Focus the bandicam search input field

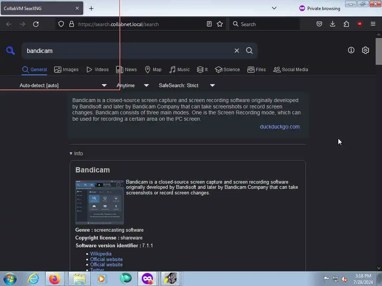pyautogui.click(x=128, y=51)
